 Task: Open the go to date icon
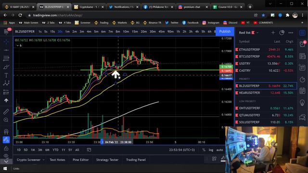click(x=89, y=150)
